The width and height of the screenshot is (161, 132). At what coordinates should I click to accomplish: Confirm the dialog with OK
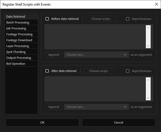tap(42, 122)
